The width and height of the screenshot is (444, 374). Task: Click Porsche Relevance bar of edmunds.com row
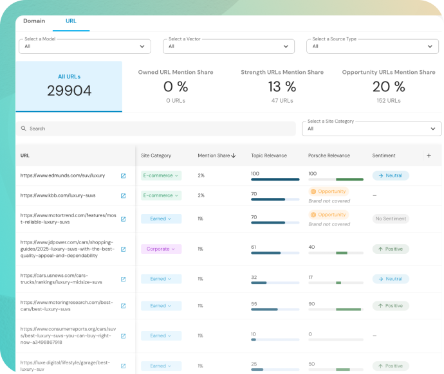[x=336, y=179]
